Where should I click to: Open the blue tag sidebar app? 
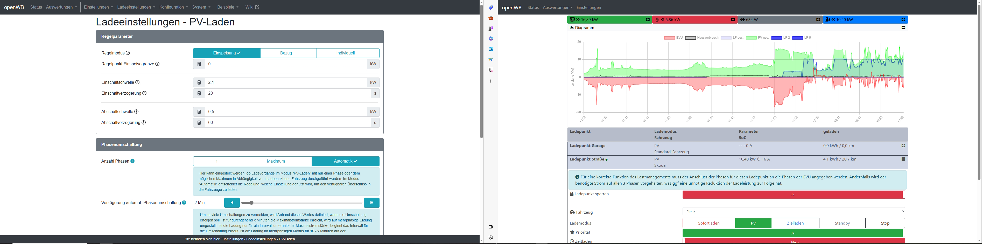point(491,8)
